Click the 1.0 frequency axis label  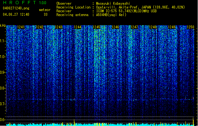[x=3, y=57]
